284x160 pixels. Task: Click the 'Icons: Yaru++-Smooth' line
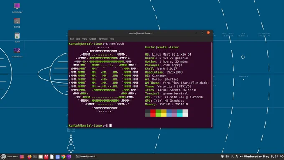pos(171,90)
